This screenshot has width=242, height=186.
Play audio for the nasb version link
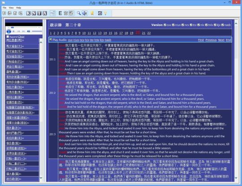pos(108,40)
